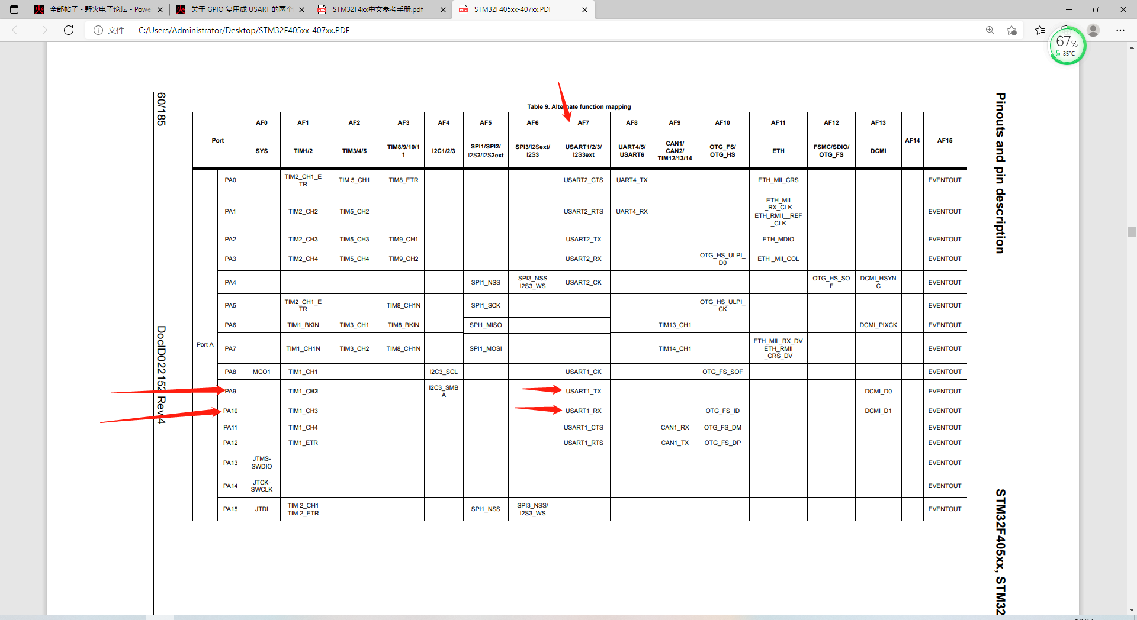Click the vertical scrollbar thumb
Viewport: 1137px width, 620px height.
[x=1132, y=233]
